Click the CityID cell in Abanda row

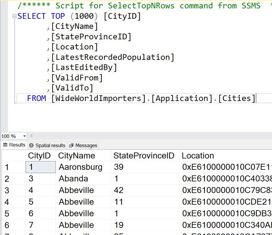(x=41, y=179)
